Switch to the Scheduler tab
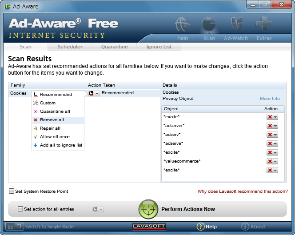Screen dimensions: 295x235 [70, 47]
